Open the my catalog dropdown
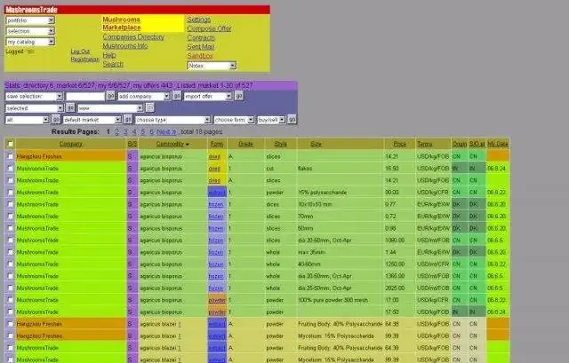The height and width of the screenshot is (363, 569). point(30,42)
